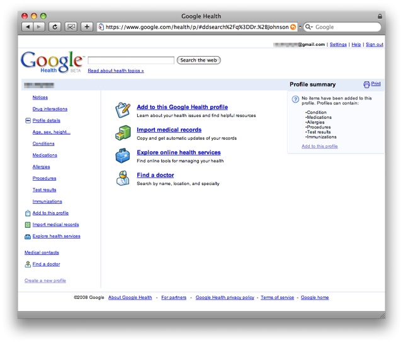
Task: Open For partners footer link
Action: tap(174, 298)
